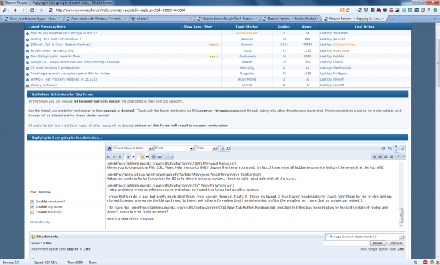440x265 pixels.
Task: Click the Browse... file button
Action: coord(378,244)
